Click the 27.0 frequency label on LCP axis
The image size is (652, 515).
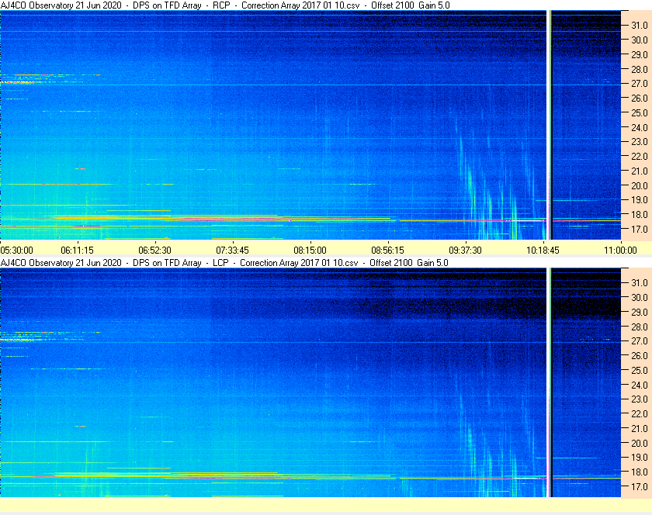coord(640,341)
